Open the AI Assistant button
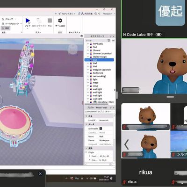 [67, 14]
